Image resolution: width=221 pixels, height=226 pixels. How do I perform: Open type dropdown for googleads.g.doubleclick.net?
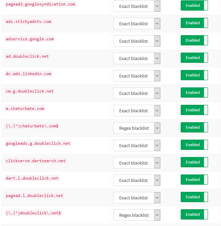137,145
